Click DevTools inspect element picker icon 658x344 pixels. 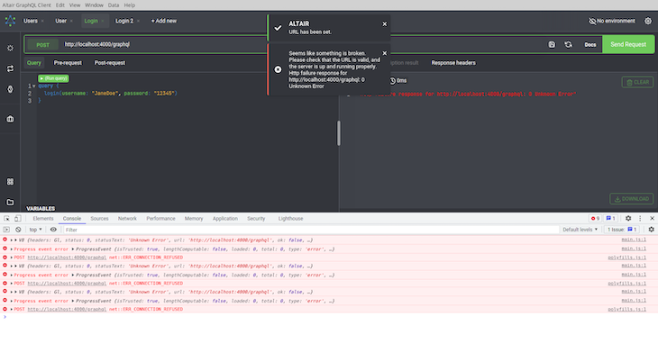(6, 218)
